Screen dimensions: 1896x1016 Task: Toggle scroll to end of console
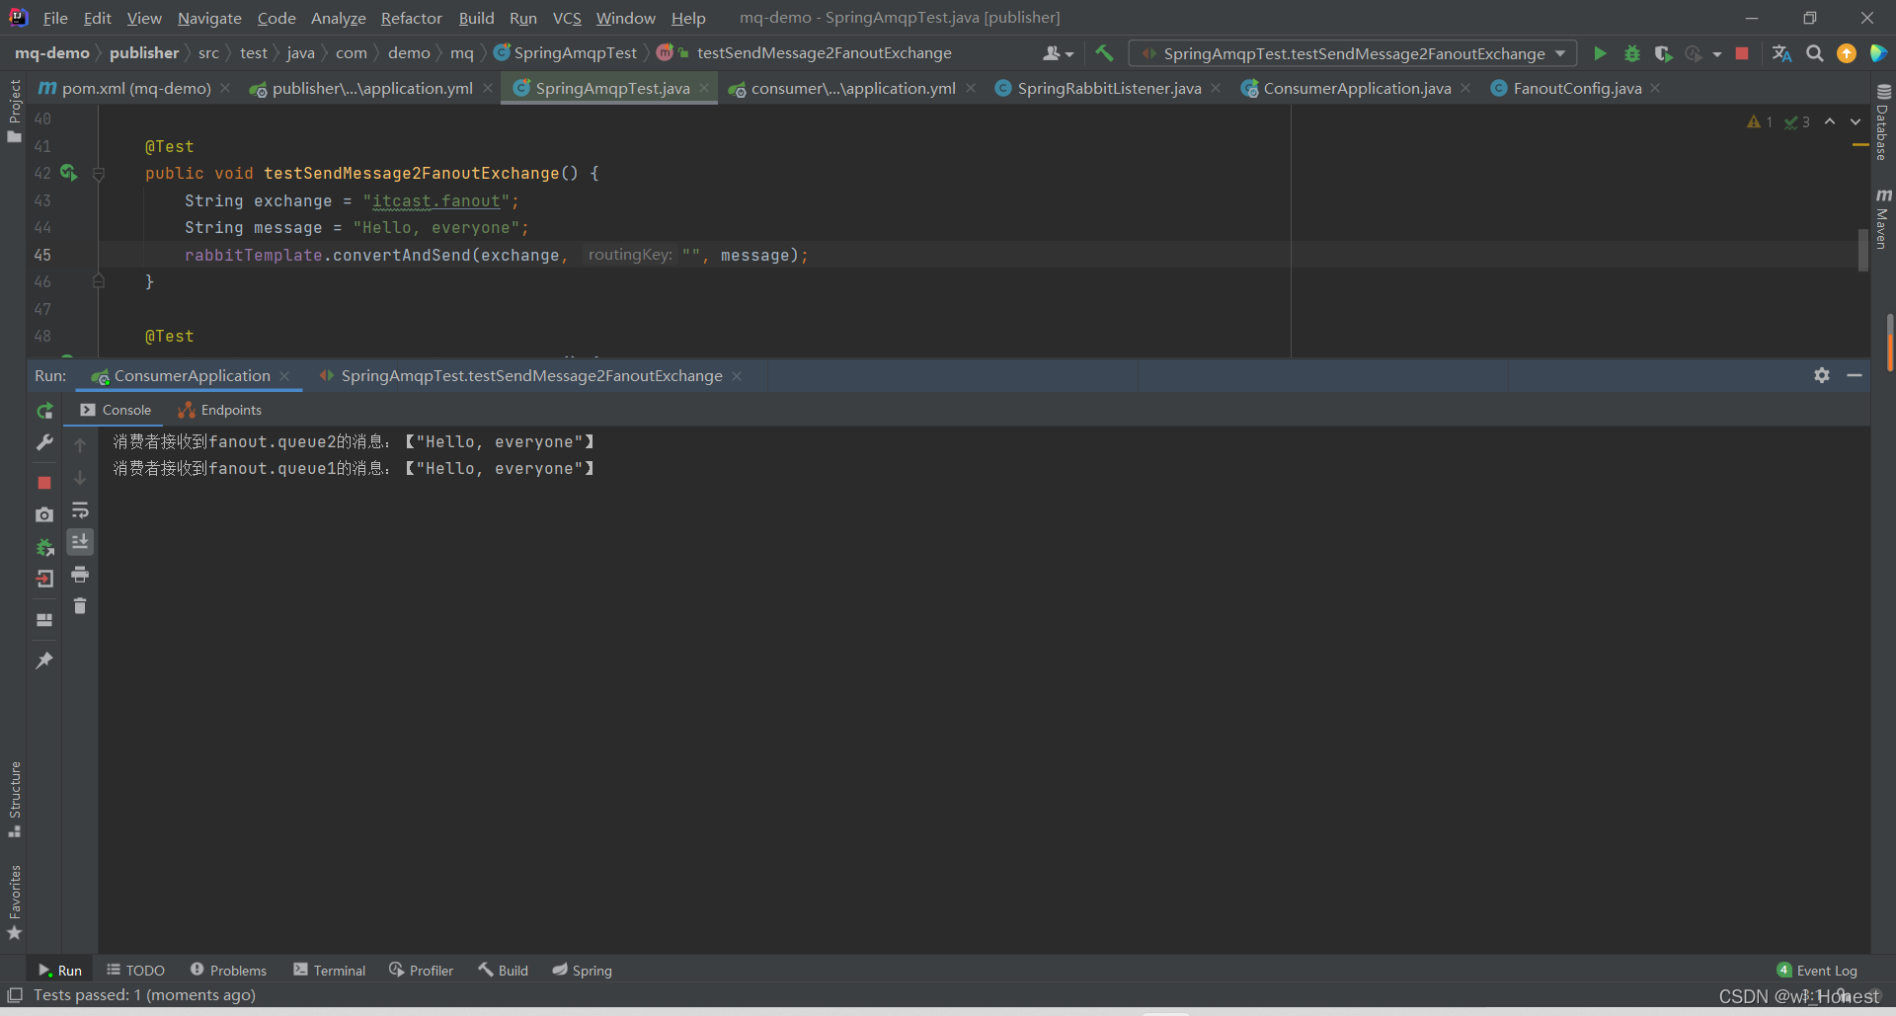click(80, 541)
